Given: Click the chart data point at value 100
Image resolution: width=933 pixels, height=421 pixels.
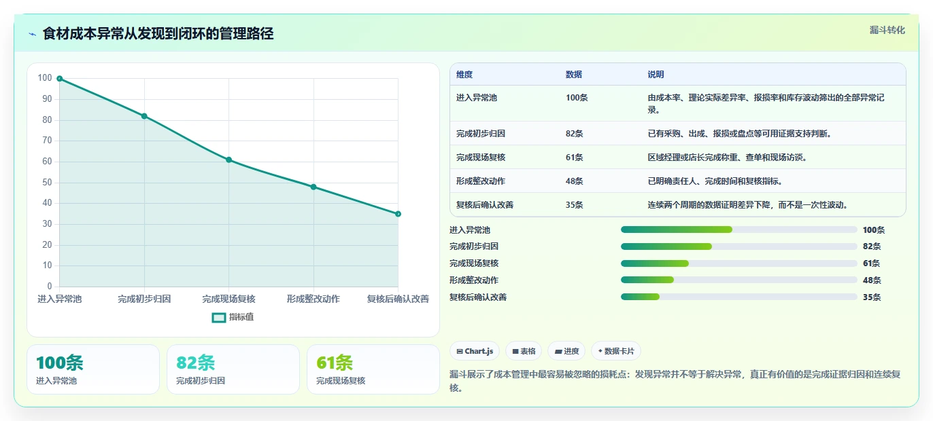Looking at the screenshot, I should point(60,79).
